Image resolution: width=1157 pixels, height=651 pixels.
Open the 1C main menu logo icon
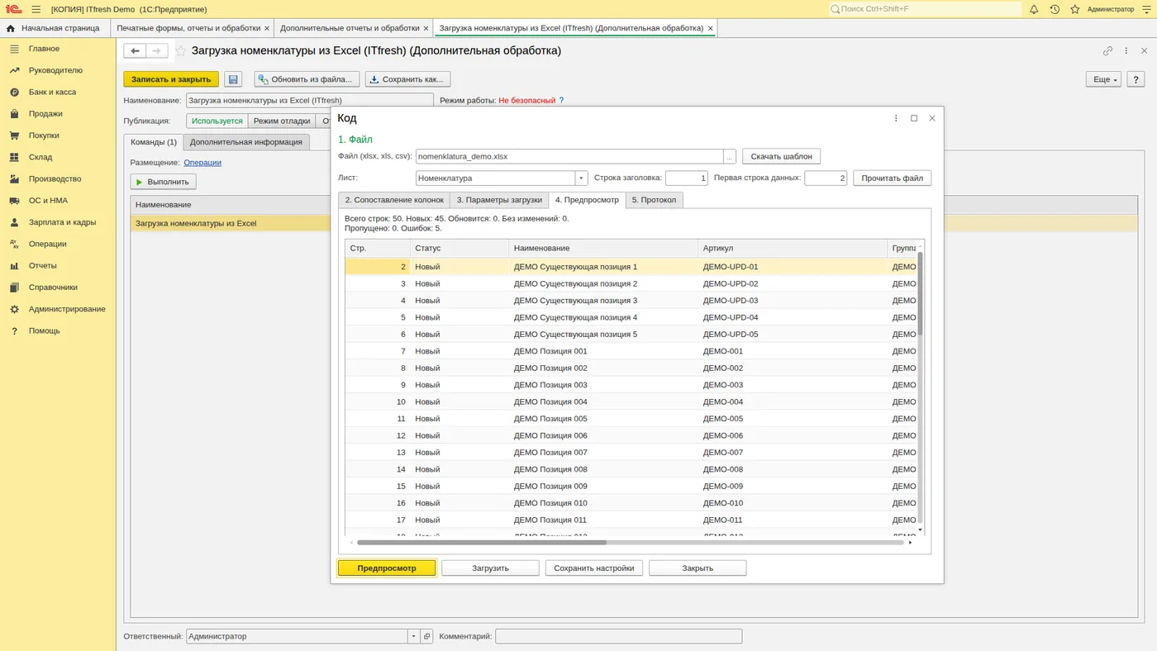coord(13,9)
